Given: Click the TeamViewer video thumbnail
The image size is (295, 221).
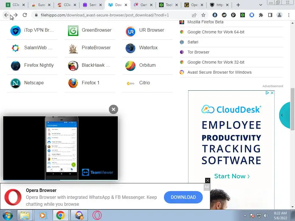Looking at the screenshot, I should [x=60, y=148].
